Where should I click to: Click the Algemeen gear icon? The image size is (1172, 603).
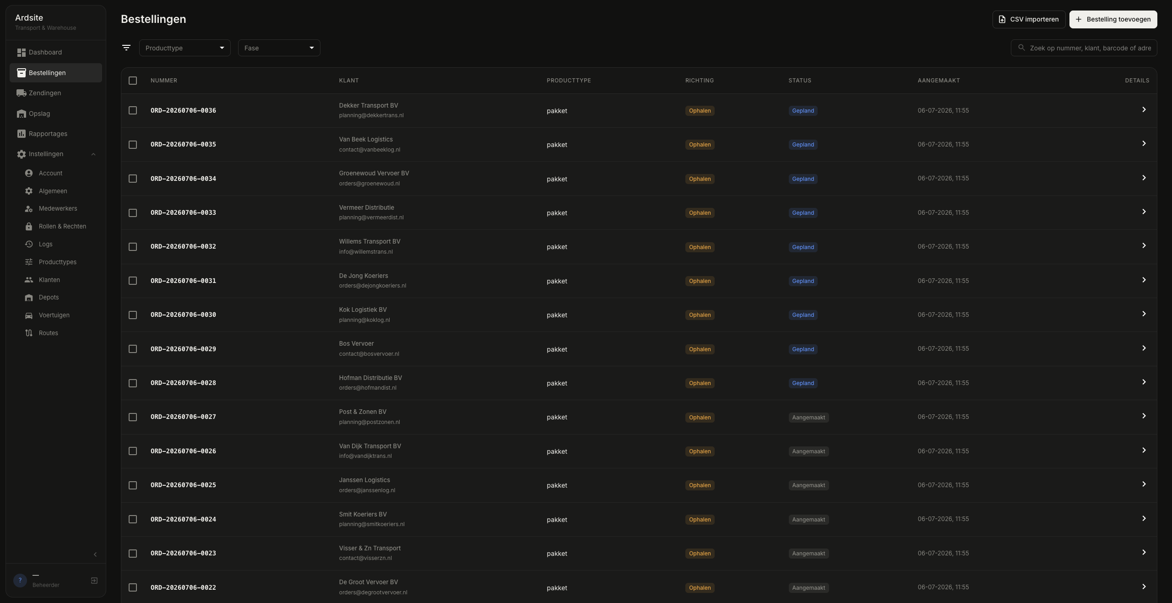(x=29, y=191)
